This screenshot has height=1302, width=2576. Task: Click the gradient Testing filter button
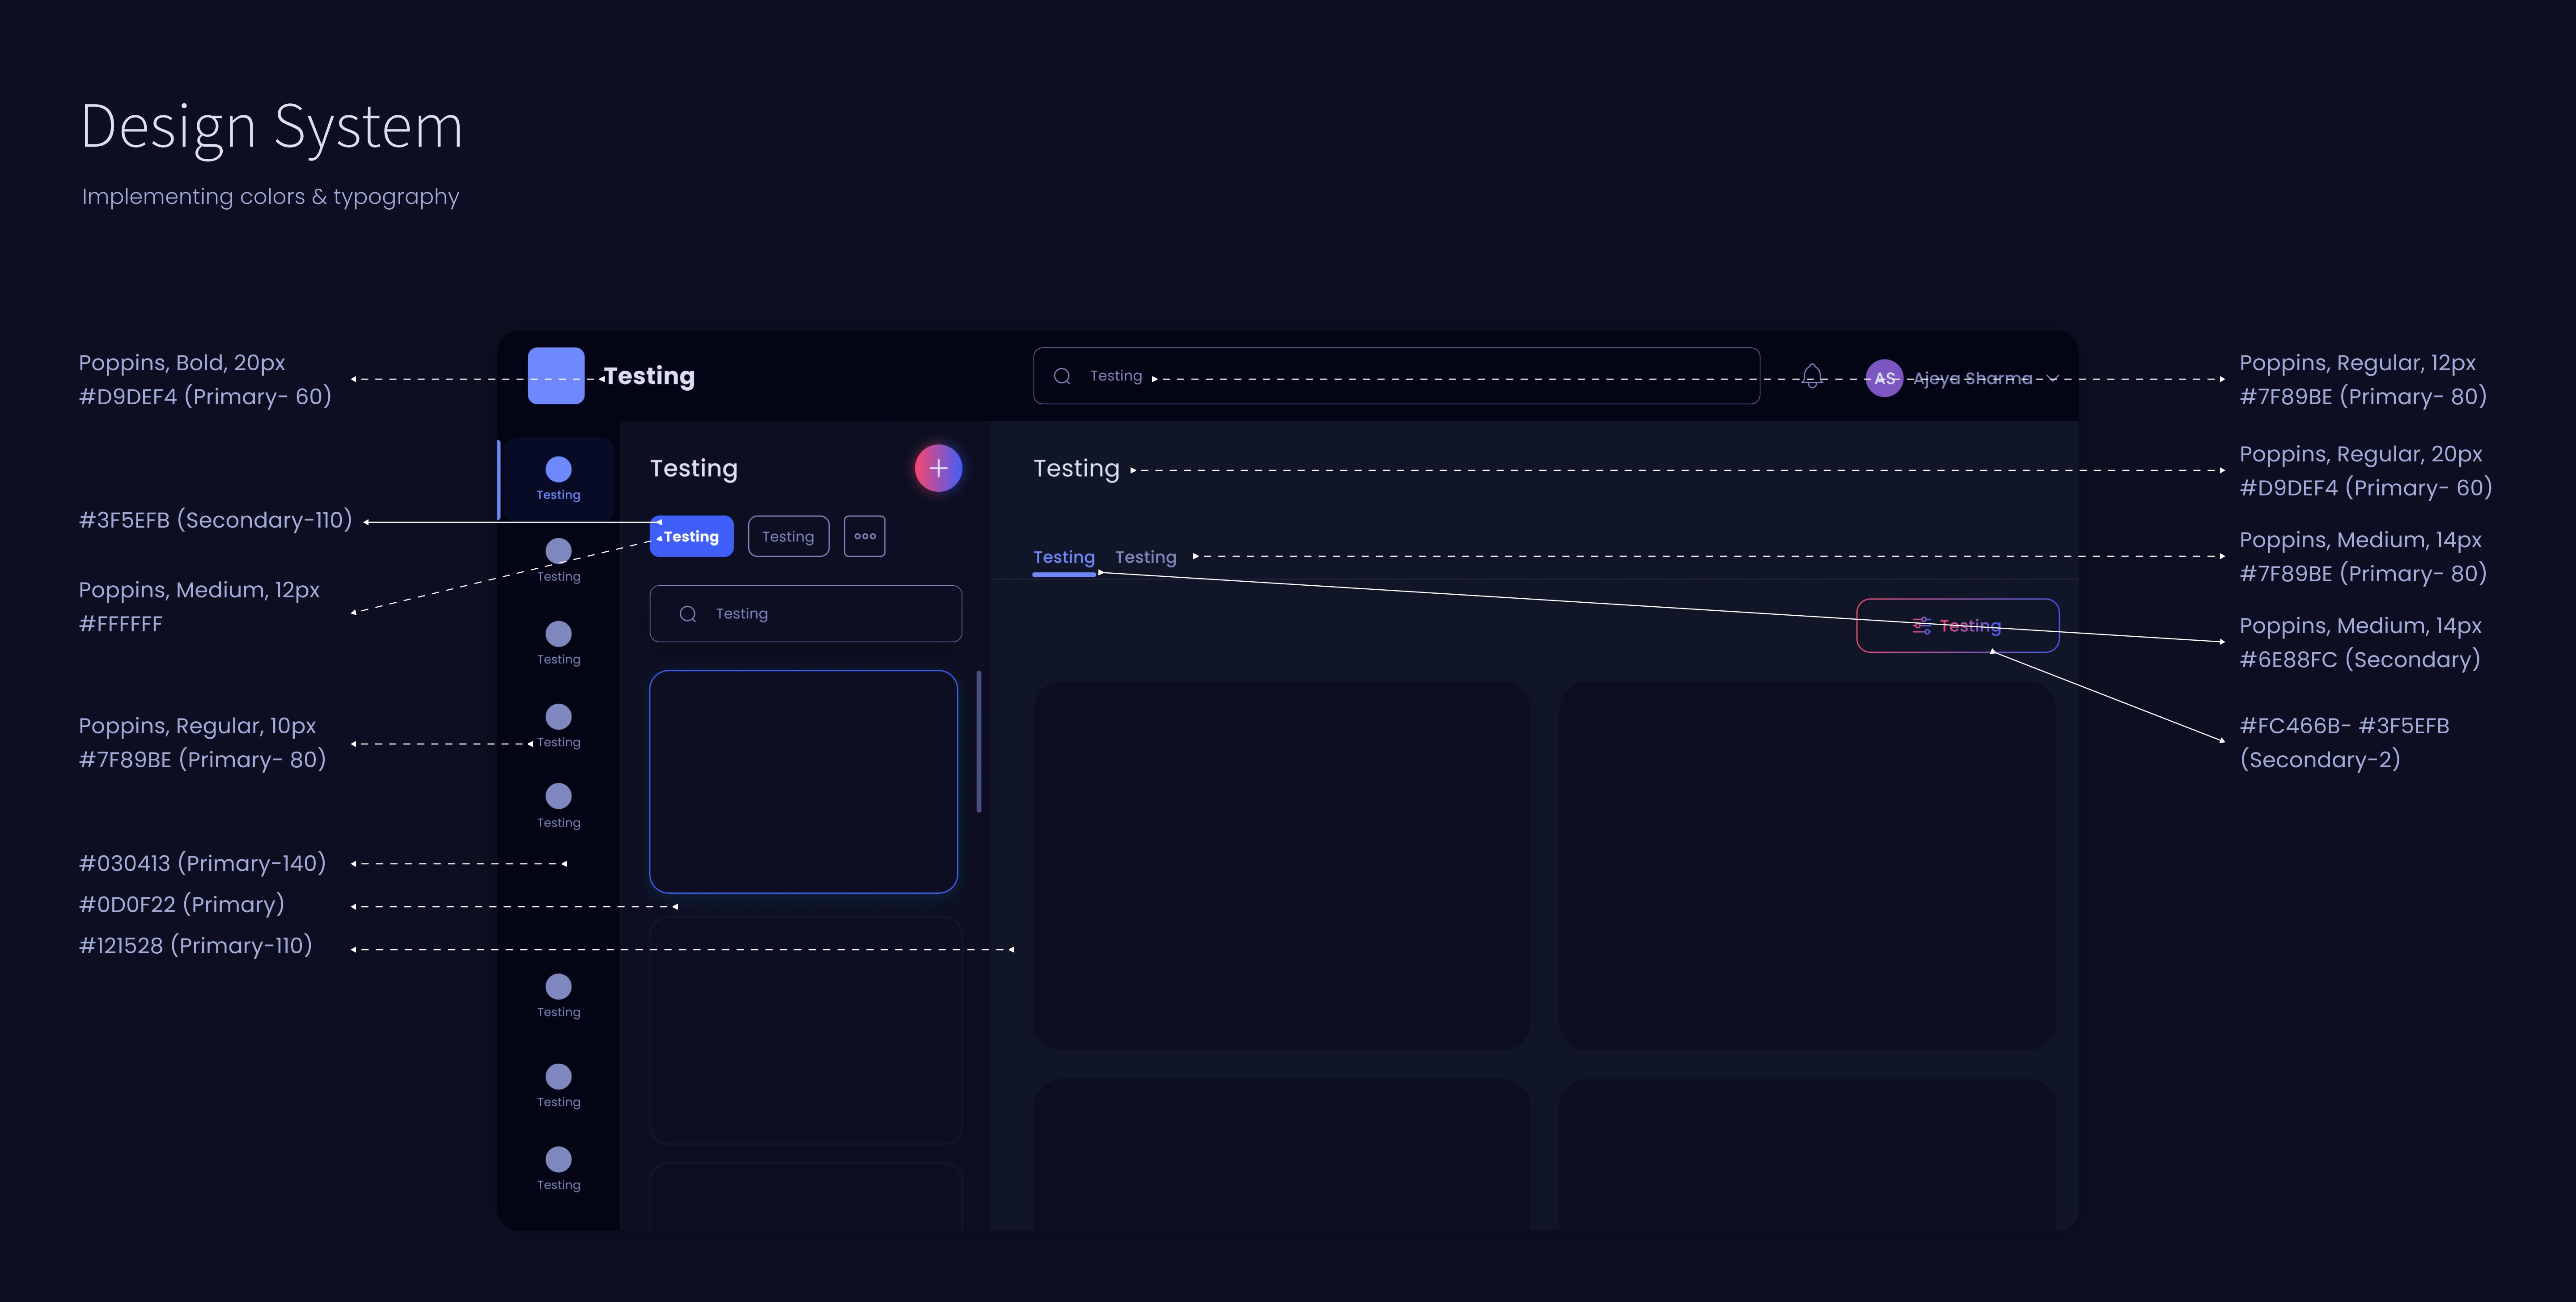point(1958,626)
